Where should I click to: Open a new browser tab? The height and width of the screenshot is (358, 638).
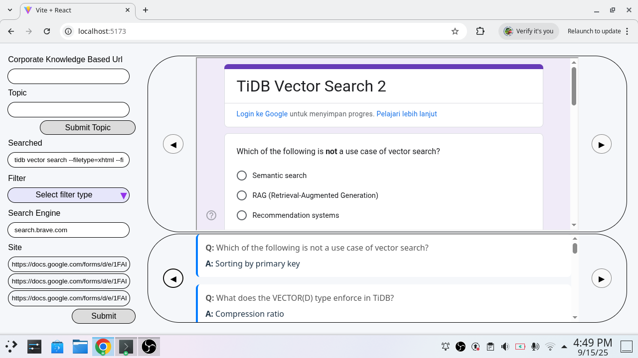(x=146, y=10)
